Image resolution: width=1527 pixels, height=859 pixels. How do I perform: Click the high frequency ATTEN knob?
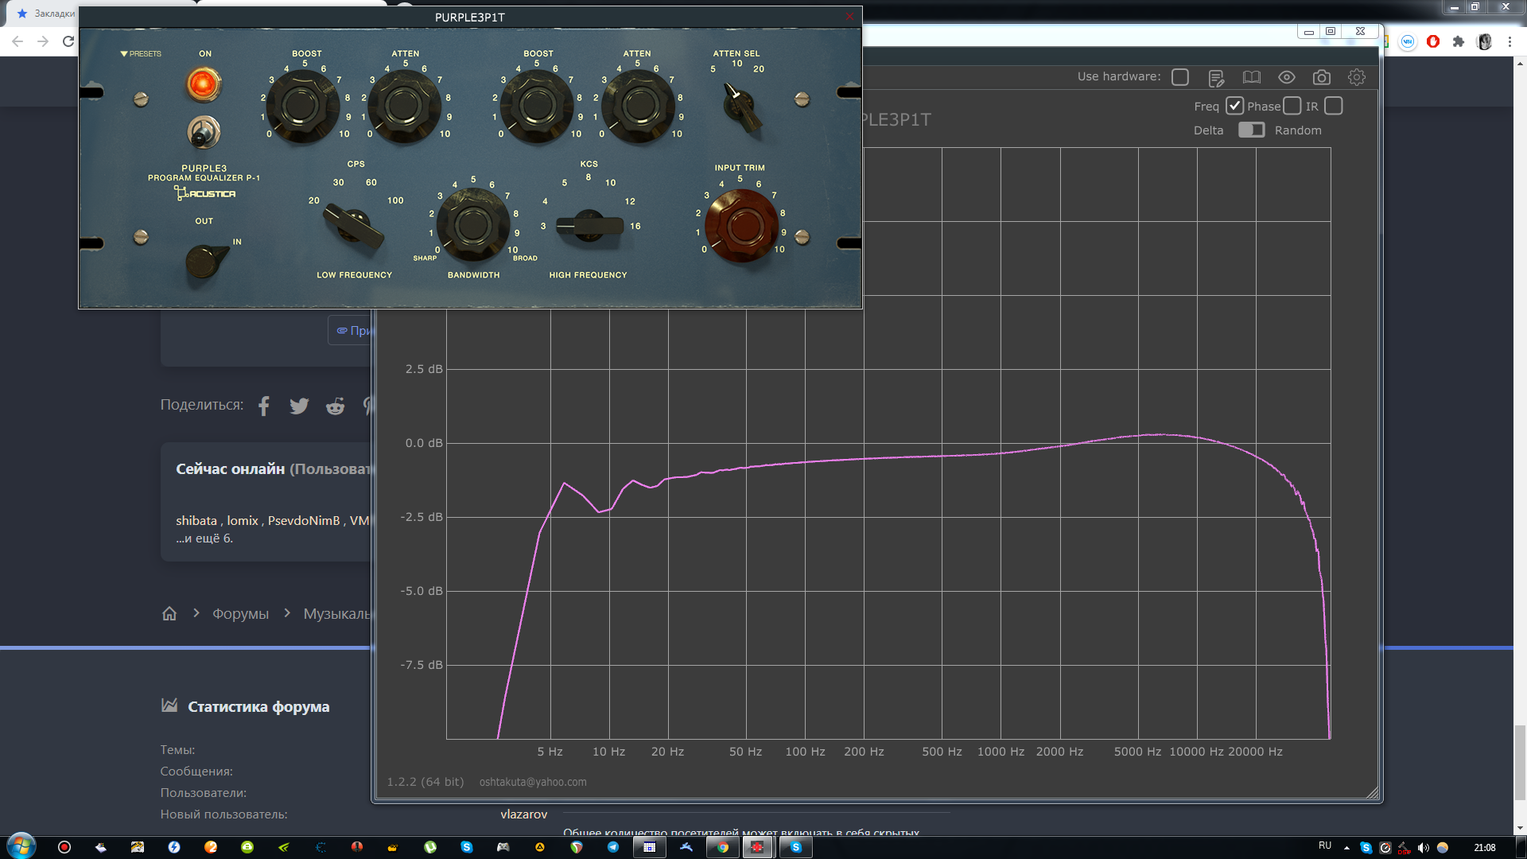(638, 106)
